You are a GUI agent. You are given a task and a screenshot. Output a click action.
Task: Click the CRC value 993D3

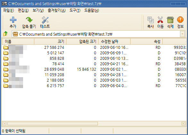tap(180, 48)
